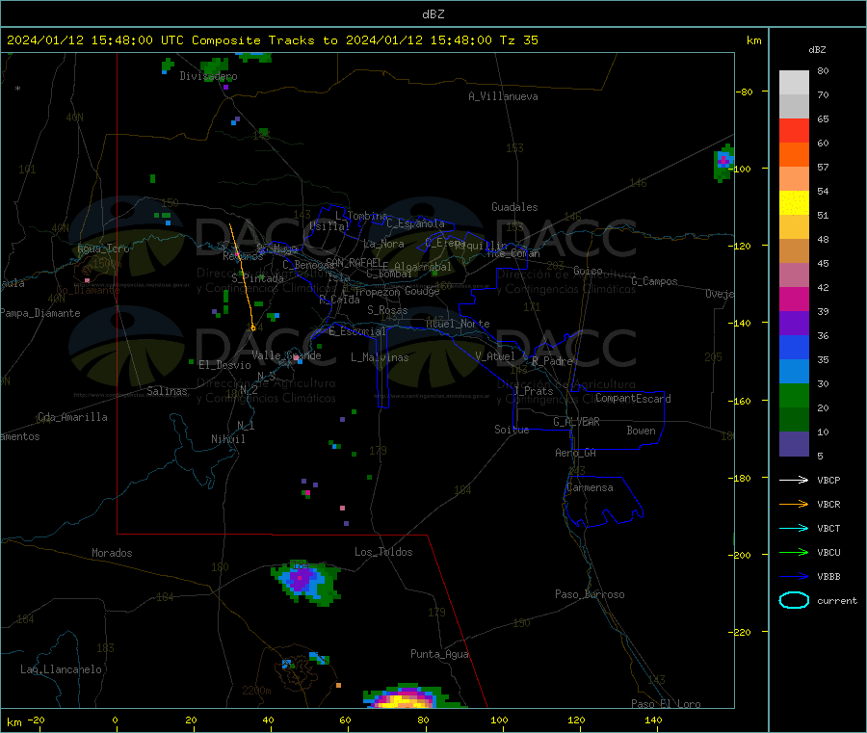Click the 140 km X-axis tick label
Image resolution: width=867 pixels, height=733 pixels.
[x=653, y=720]
